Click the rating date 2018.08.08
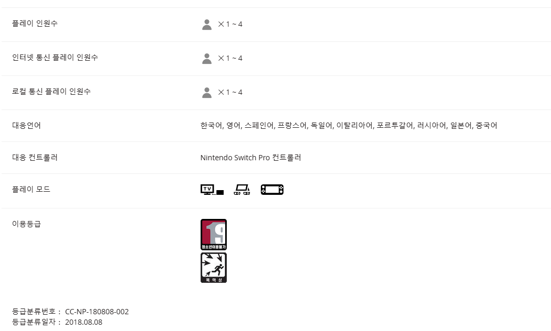Screen dimensions: 551x331 click(x=84, y=322)
